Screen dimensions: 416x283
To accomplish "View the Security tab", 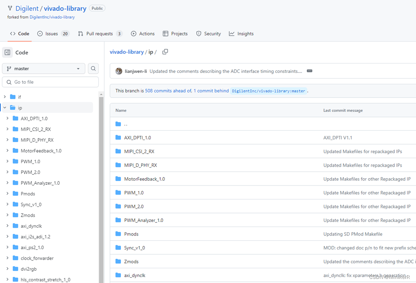I will (x=209, y=34).
